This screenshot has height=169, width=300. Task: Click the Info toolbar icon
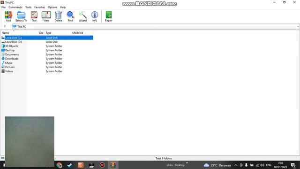tap(95, 16)
